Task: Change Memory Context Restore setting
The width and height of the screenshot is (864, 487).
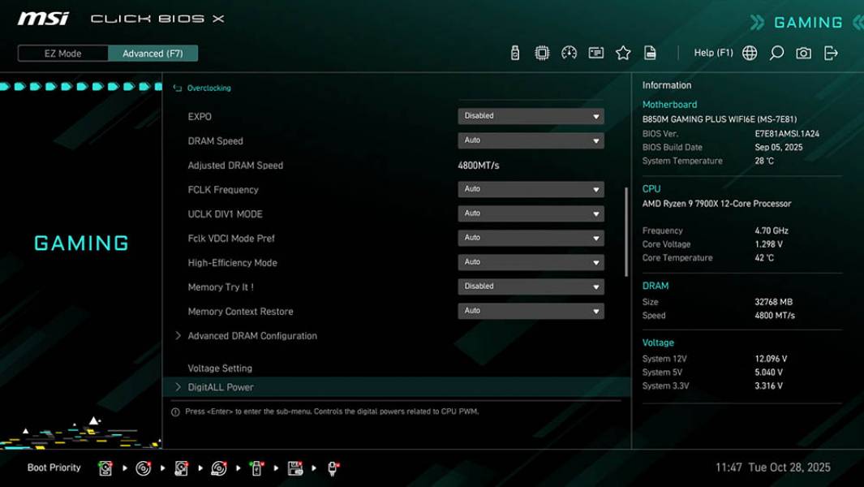Action: point(531,310)
